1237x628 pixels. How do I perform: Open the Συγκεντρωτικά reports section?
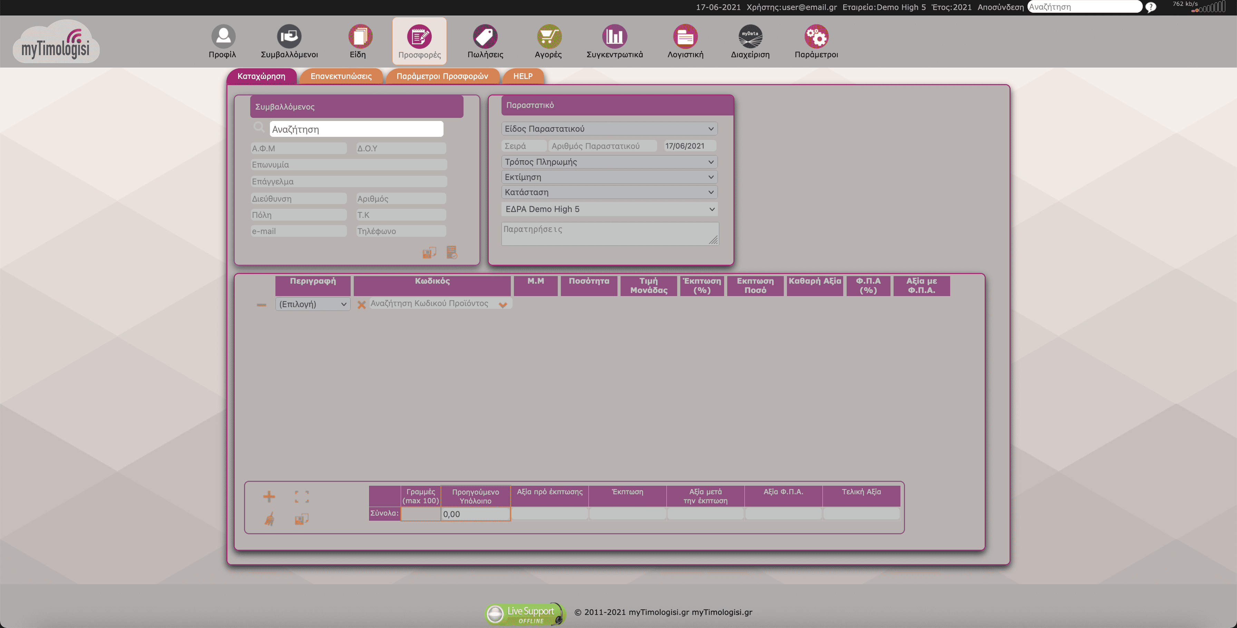click(615, 41)
